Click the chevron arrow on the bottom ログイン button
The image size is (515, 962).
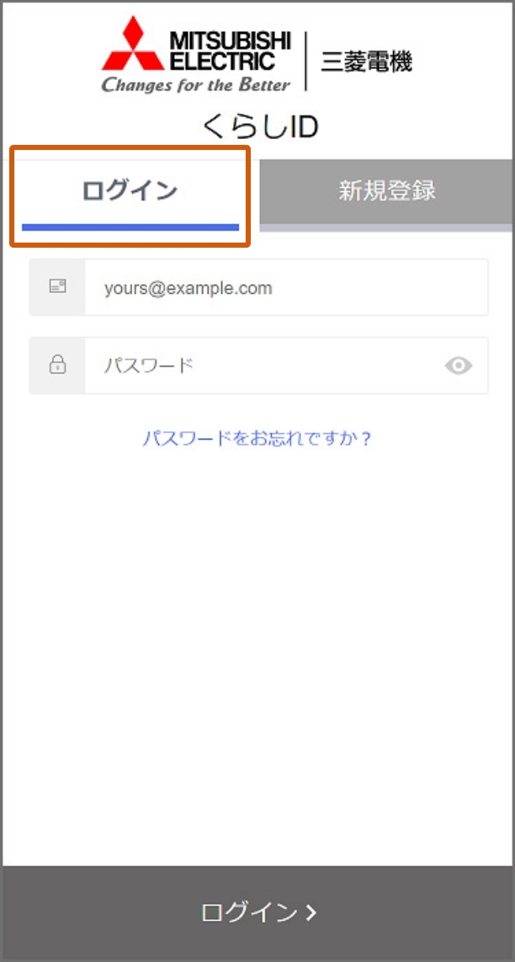311,912
